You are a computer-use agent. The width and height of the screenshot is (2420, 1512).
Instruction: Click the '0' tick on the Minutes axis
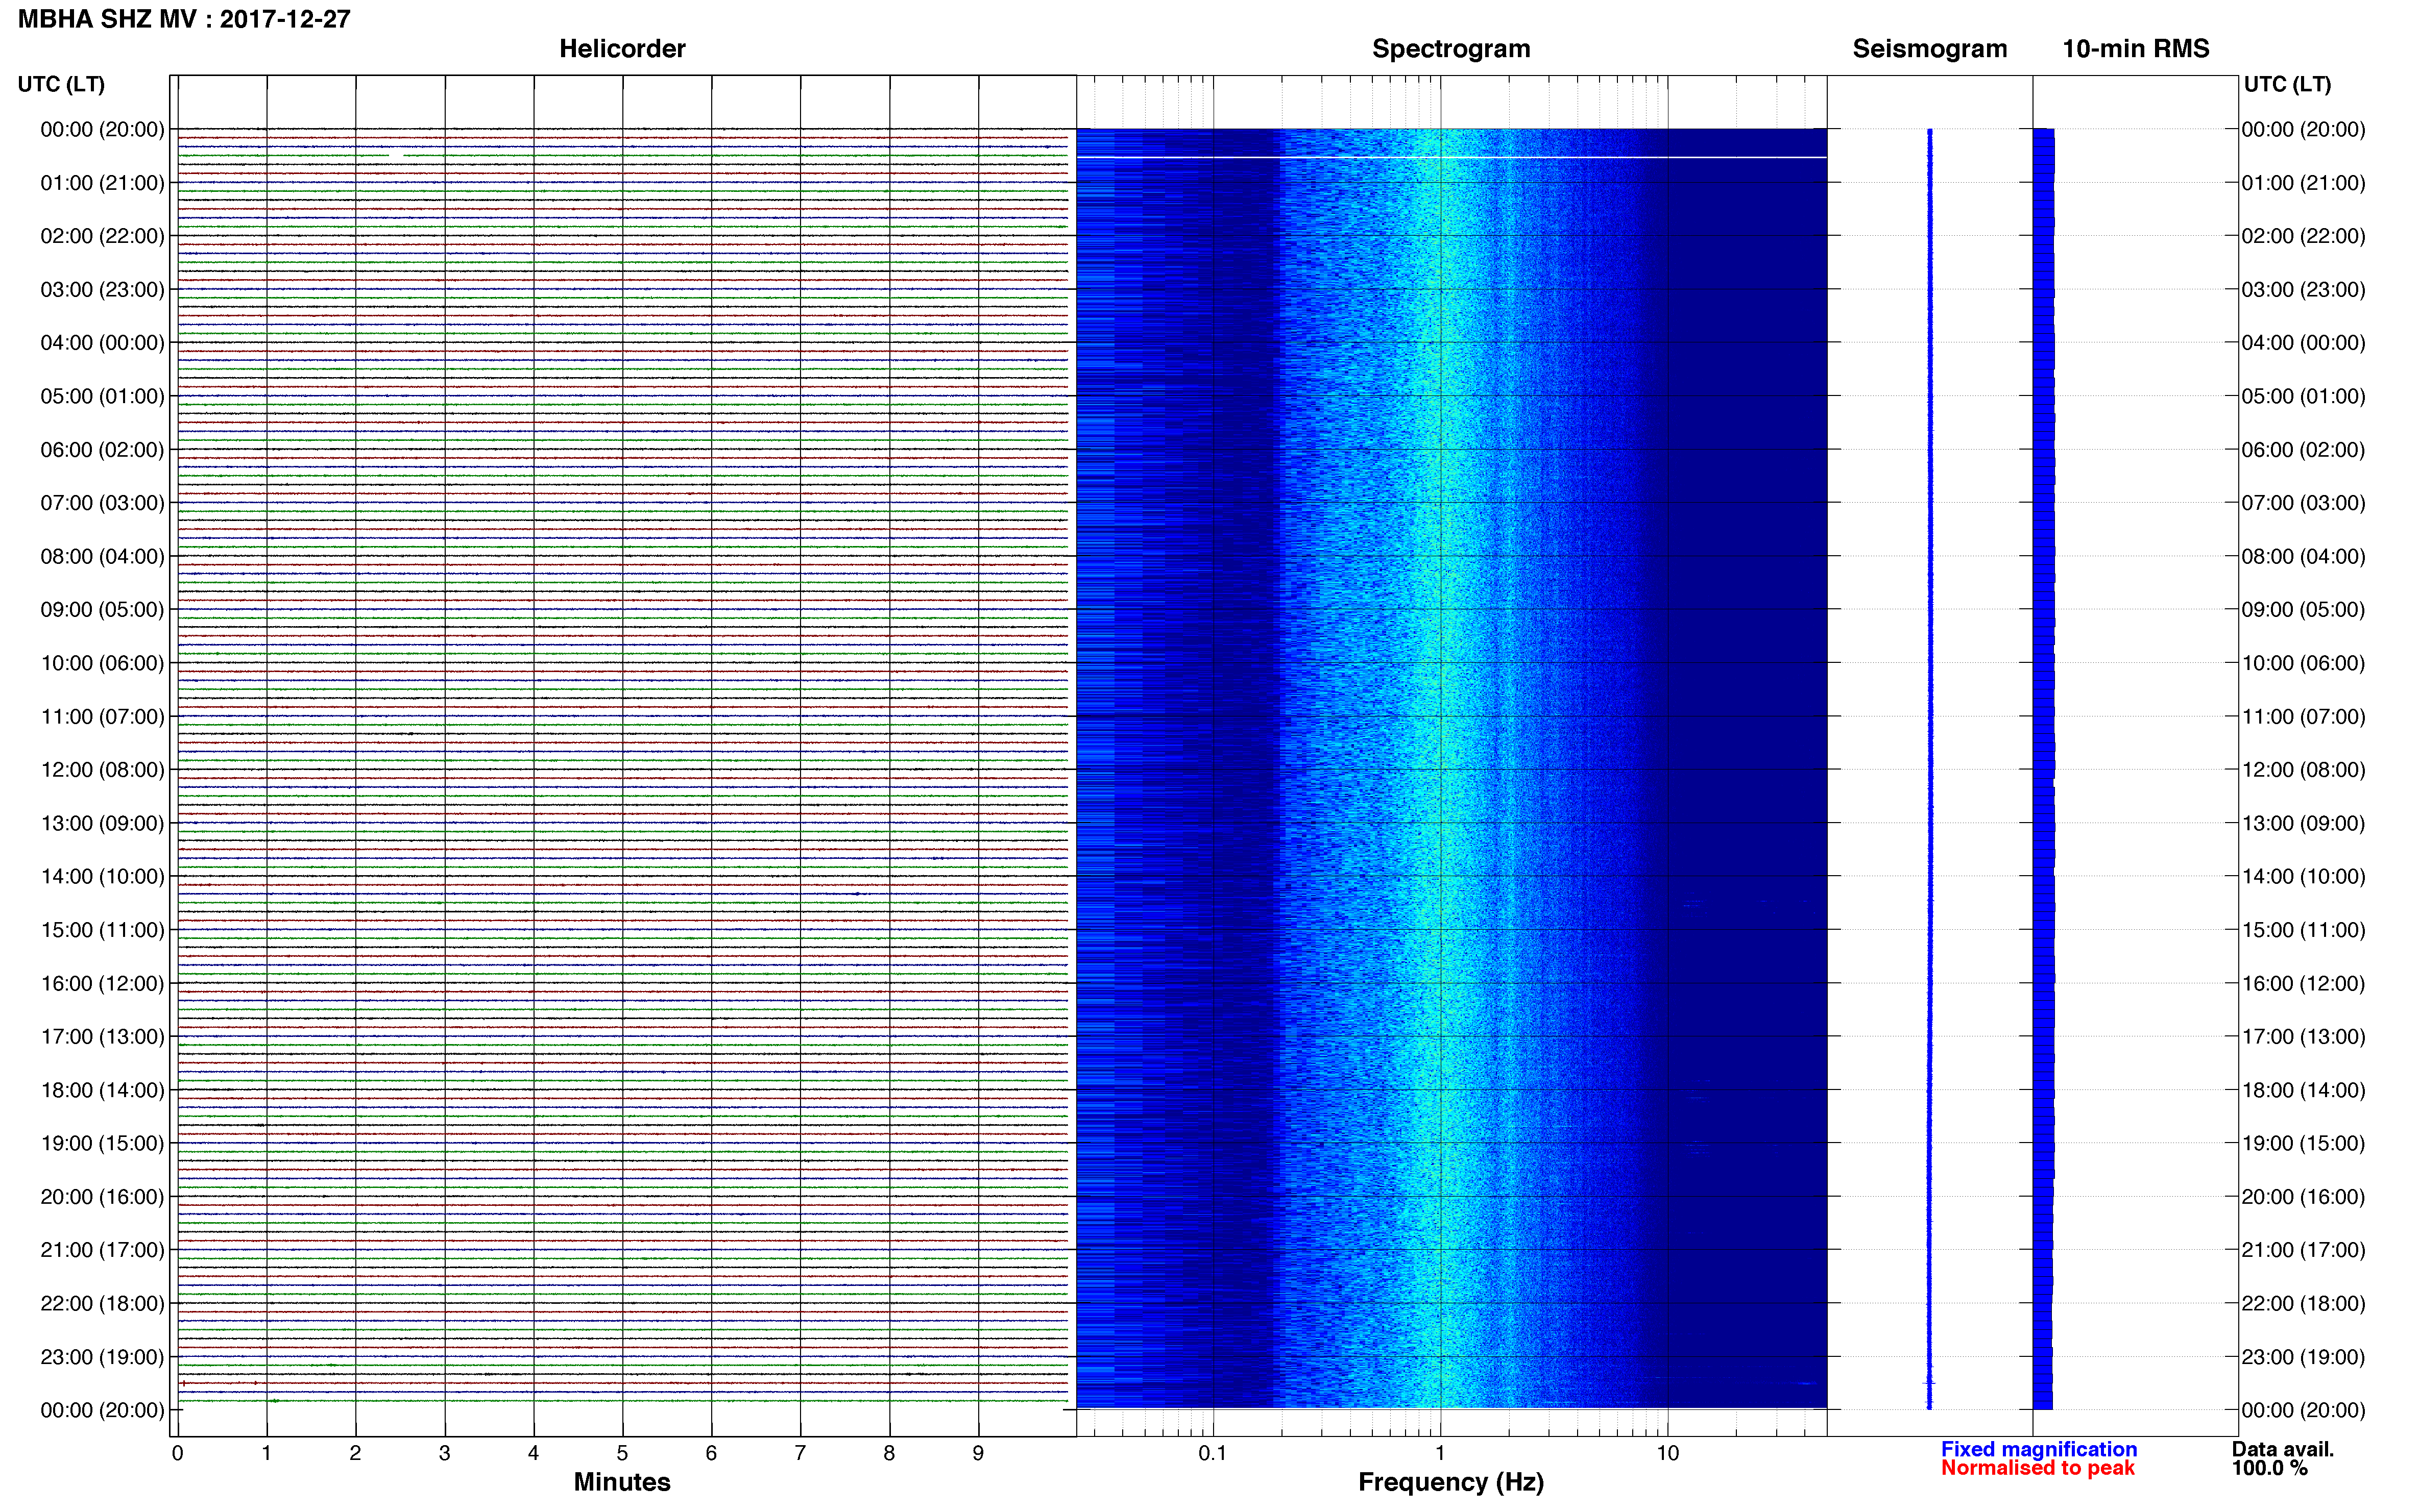pos(177,1453)
